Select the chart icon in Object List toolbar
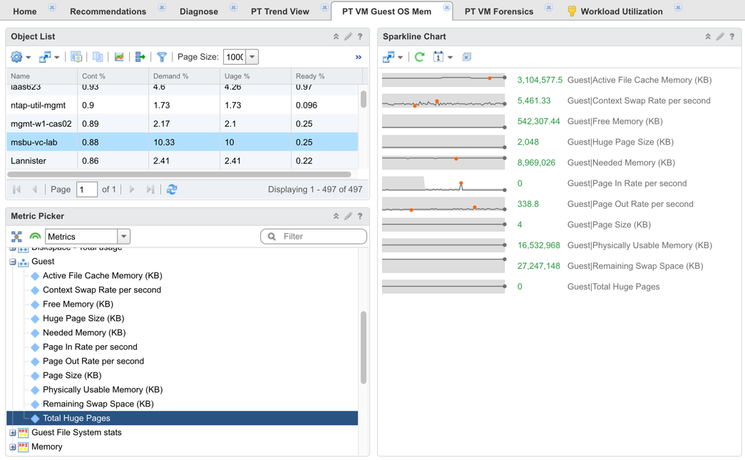 point(120,56)
